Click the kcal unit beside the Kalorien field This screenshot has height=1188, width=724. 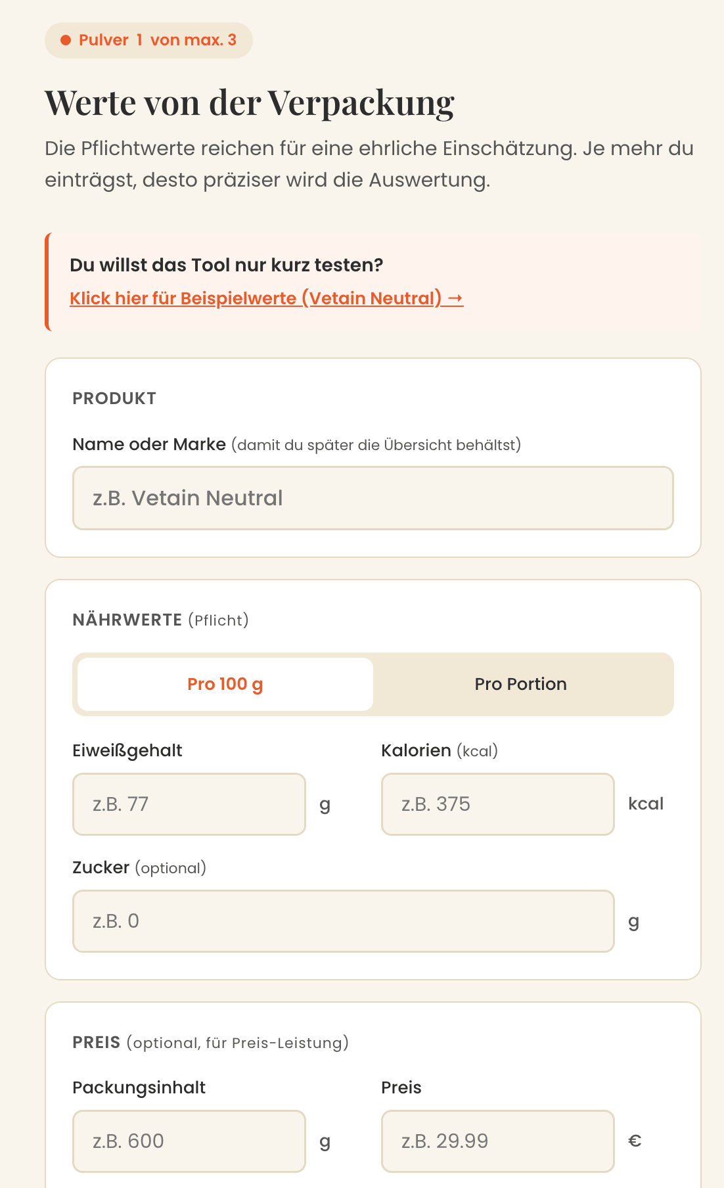pos(646,804)
